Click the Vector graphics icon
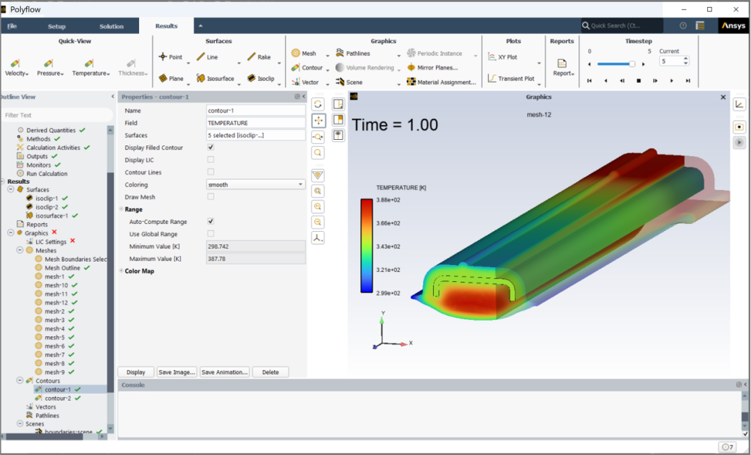Screen dimensions: 751x455 296,82
